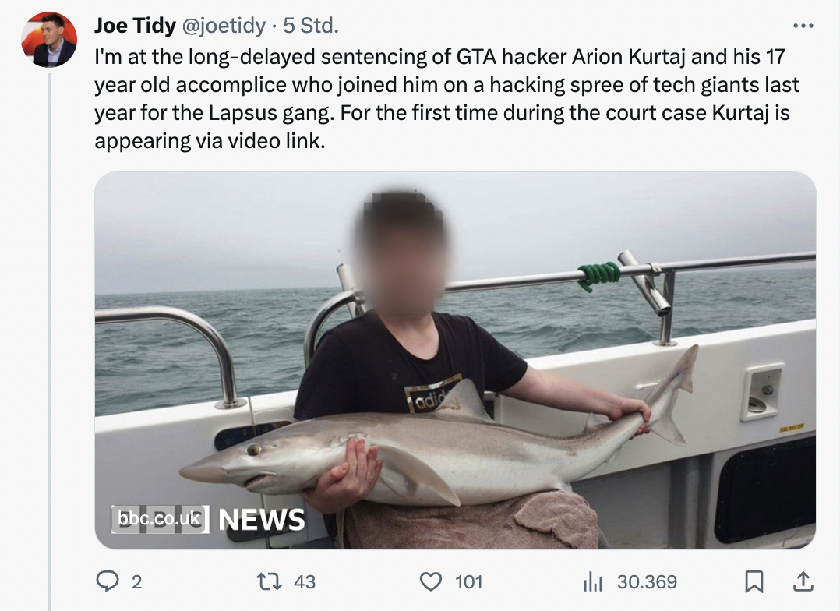Open the view analytics bar chart icon
The image size is (840, 611).
[x=593, y=581]
